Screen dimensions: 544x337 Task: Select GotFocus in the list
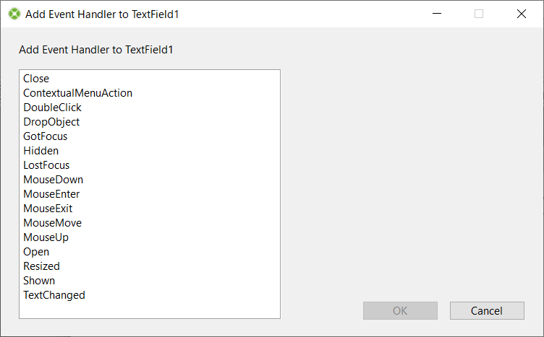coord(45,136)
